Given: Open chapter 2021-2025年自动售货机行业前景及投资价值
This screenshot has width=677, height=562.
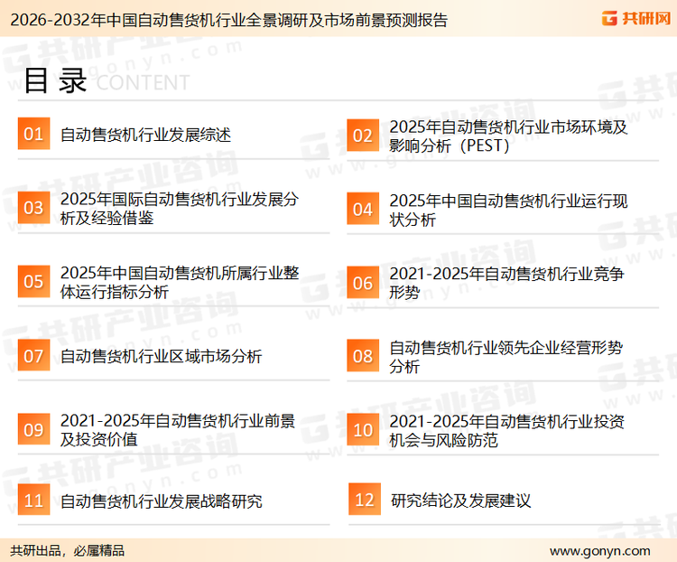Looking at the screenshot, I should pos(178,430).
